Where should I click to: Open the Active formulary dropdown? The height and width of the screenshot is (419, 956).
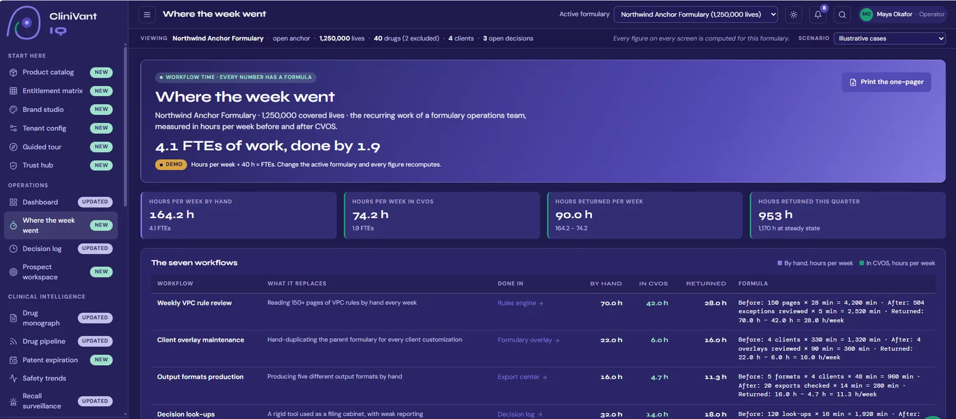(696, 14)
